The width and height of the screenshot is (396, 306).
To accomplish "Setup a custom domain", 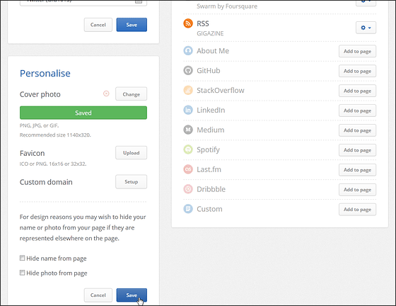I will (131, 181).
